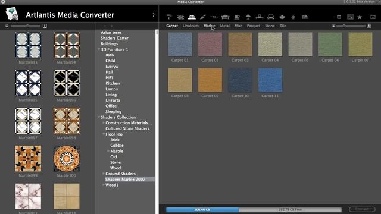The height and width of the screenshot is (214, 381).
Task: Click the Artlantis Media Converter logo
Action: tap(12, 14)
